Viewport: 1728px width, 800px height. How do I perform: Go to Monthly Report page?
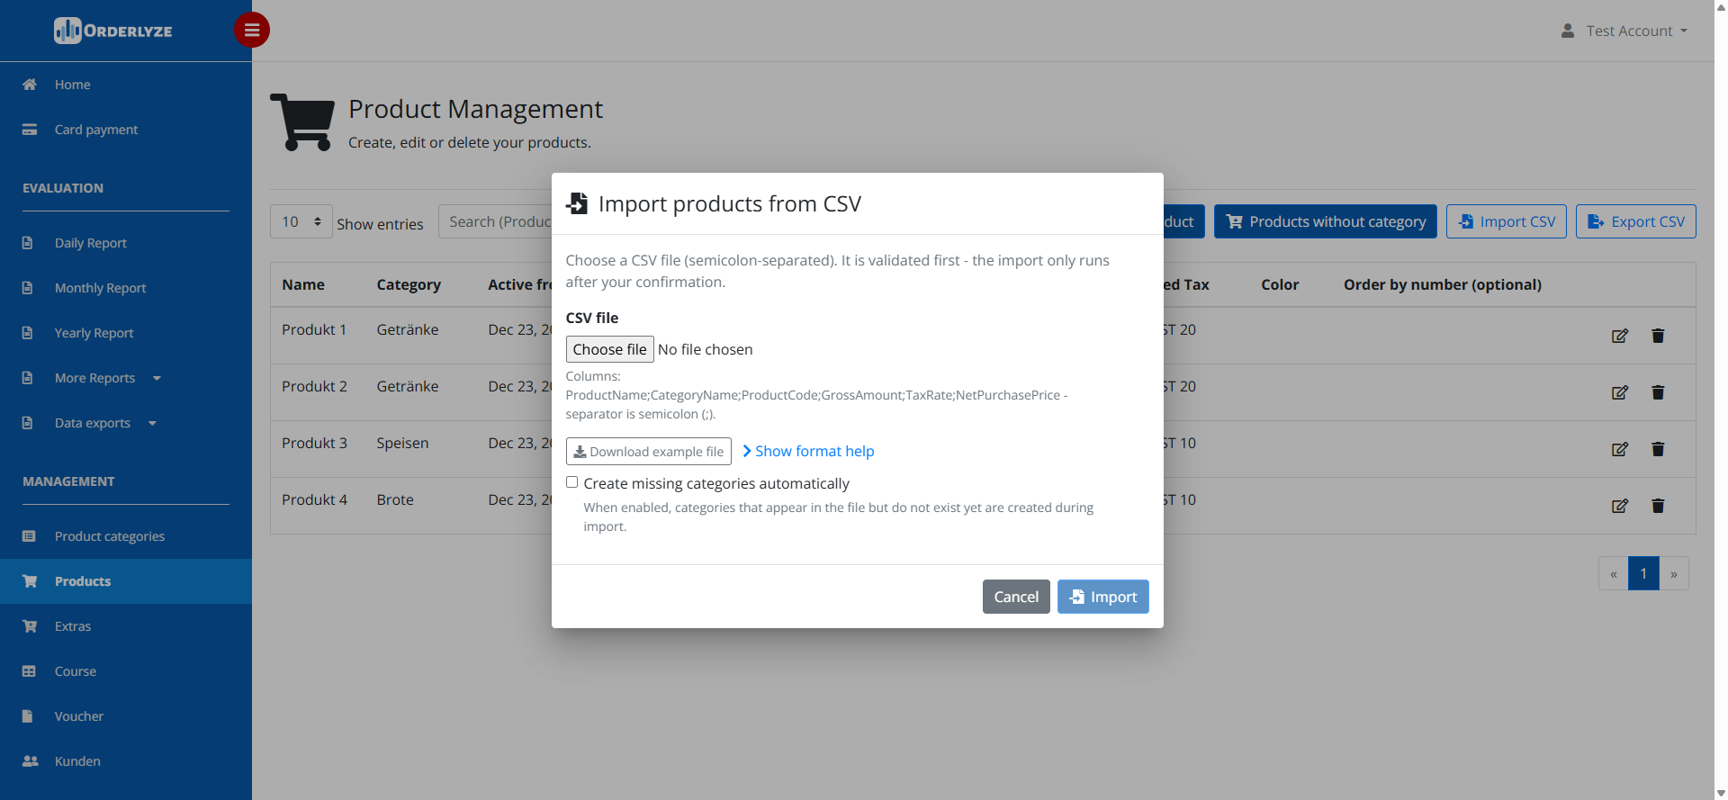[x=101, y=288]
